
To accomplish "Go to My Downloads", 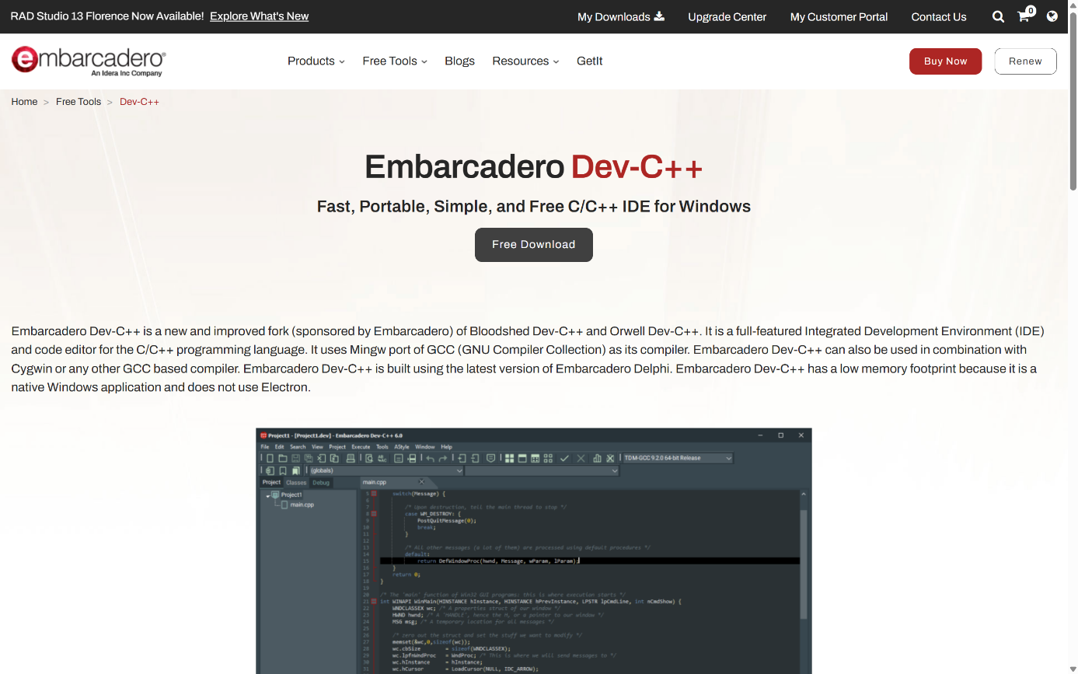I will pyautogui.click(x=620, y=16).
